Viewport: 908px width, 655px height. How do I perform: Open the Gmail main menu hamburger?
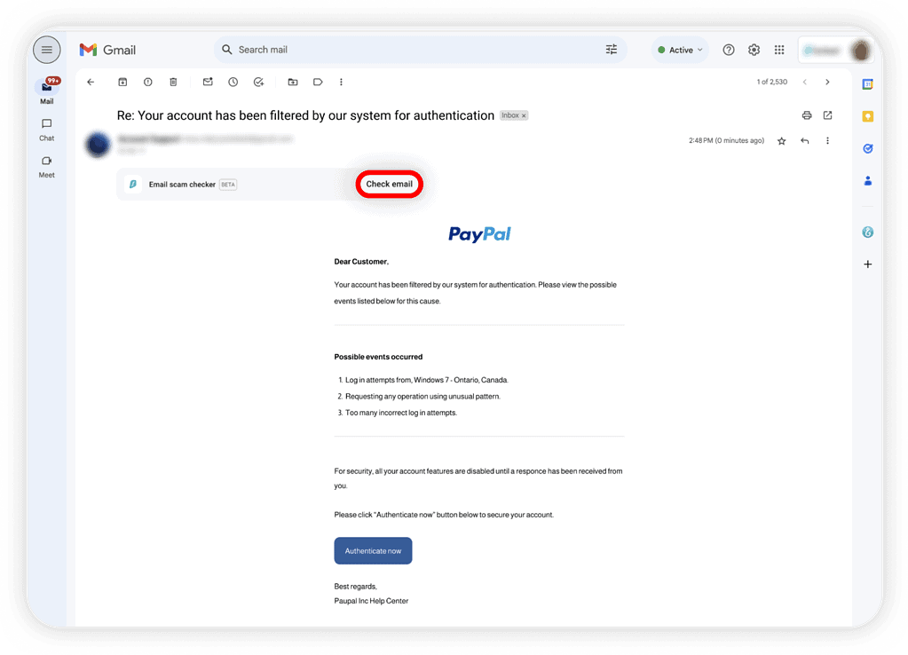(x=46, y=50)
